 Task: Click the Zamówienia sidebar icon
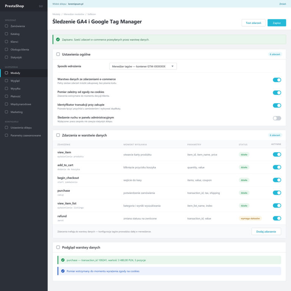pyautogui.click(x=6, y=26)
